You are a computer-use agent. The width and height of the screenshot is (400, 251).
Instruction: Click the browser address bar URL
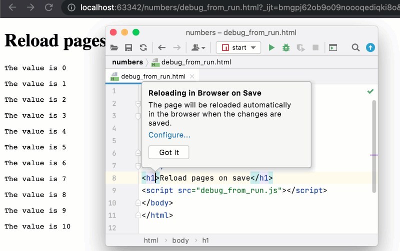click(240, 7)
